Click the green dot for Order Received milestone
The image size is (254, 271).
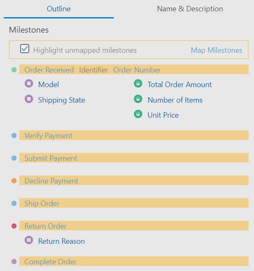click(x=14, y=70)
